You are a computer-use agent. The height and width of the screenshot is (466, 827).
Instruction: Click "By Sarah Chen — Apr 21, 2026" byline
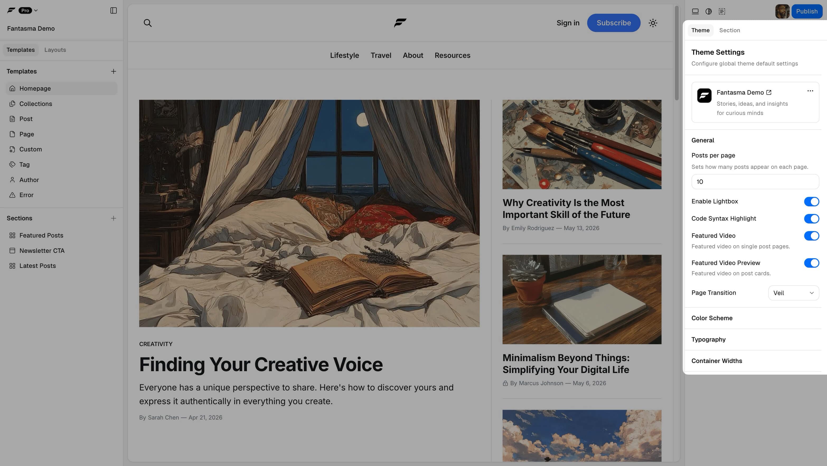click(x=180, y=417)
